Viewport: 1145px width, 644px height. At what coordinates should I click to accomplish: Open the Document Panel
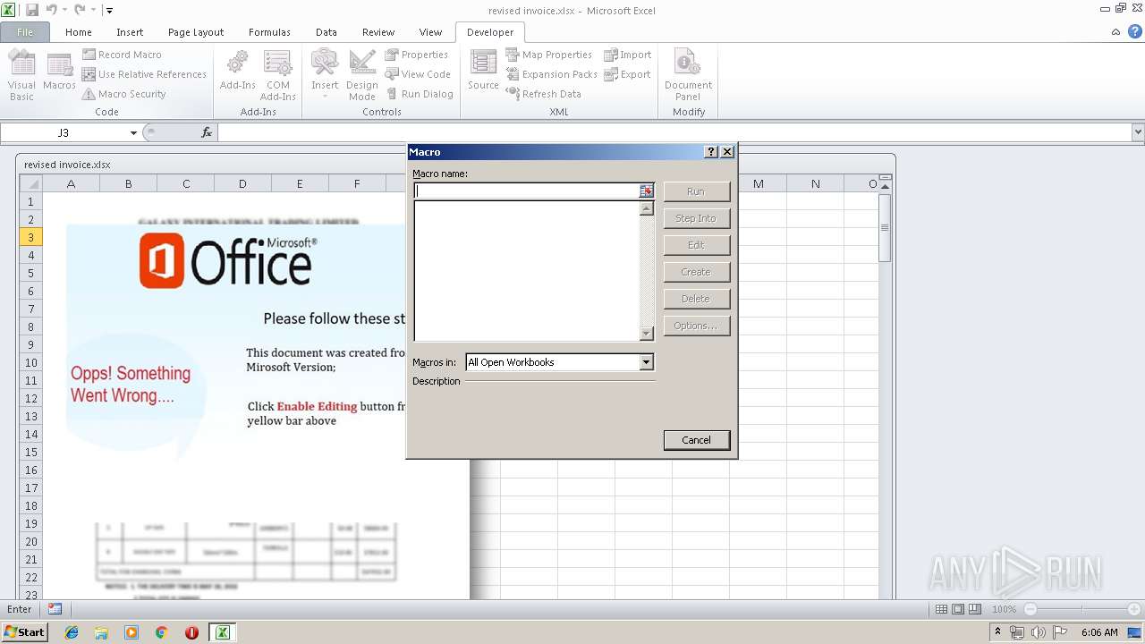pyautogui.click(x=688, y=76)
